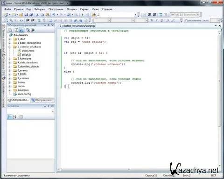Open the Построение menu
Image resolution: width=224 pixels, height=179 pixels.
point(56,9)
